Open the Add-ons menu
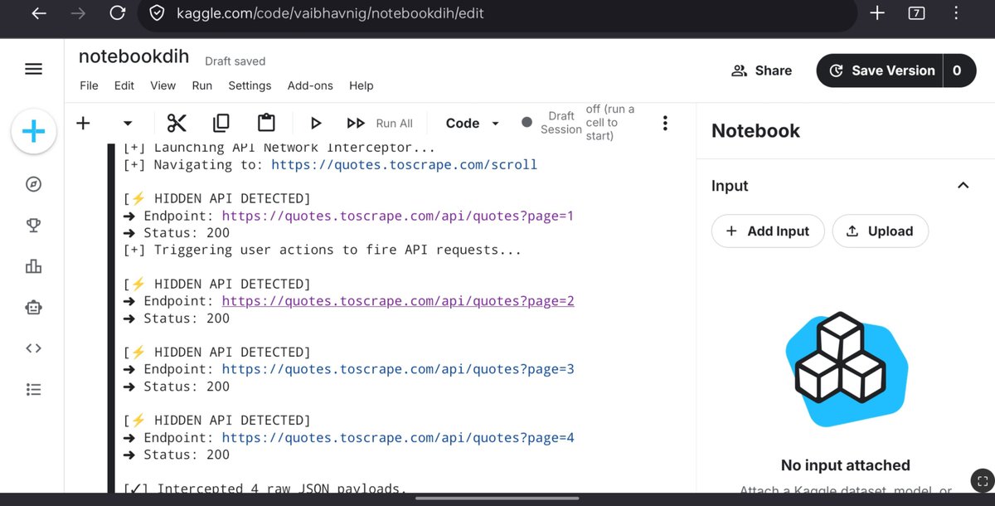995x506 pixels. point(310,85)
